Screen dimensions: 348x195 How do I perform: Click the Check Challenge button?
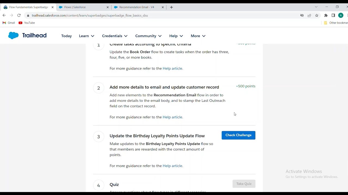[238, 135]
